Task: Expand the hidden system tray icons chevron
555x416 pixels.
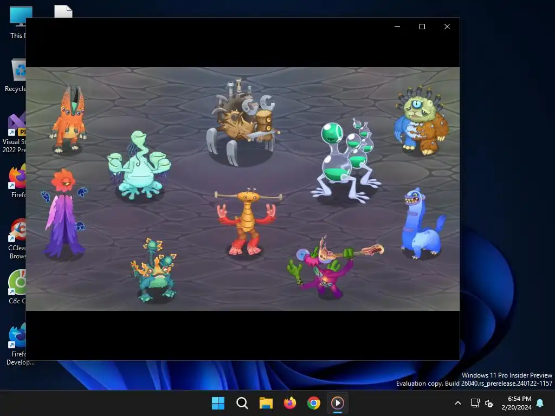Action: pos(457,403)
